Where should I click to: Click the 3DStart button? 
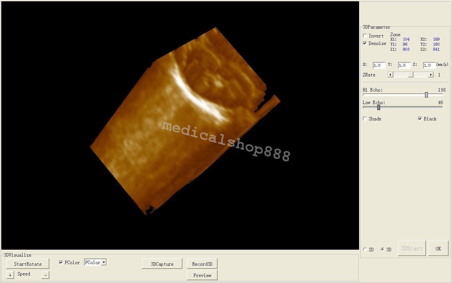pos(412,248)
